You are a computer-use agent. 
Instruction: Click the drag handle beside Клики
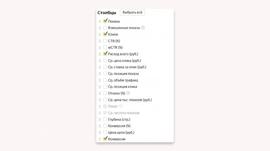(x=100, y=35)
